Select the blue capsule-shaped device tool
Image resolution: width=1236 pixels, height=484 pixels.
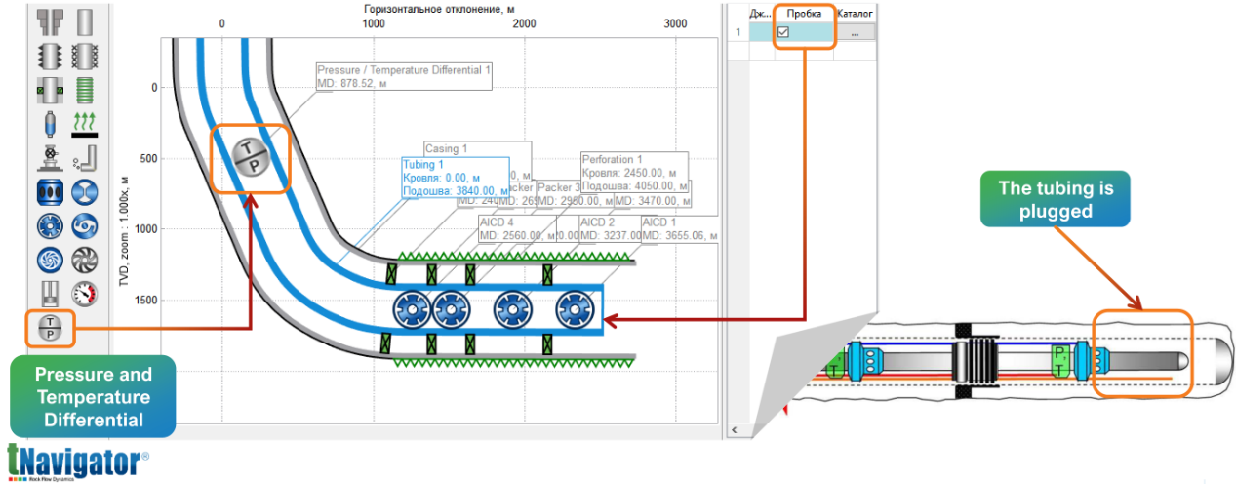tap(49, 125)
